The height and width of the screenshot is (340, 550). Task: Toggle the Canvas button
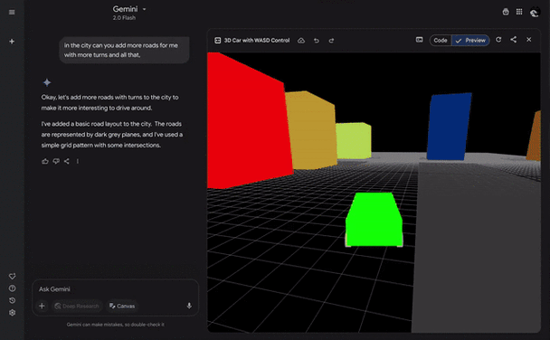pos(122,306)
